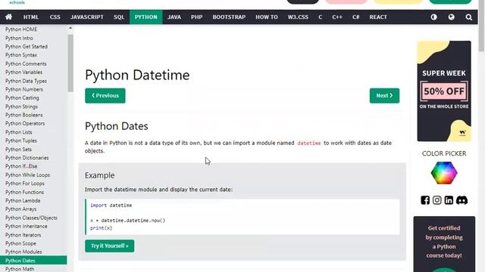Screen dimensions: 485x272
Task: Open Python Math link
Action: 20,269
